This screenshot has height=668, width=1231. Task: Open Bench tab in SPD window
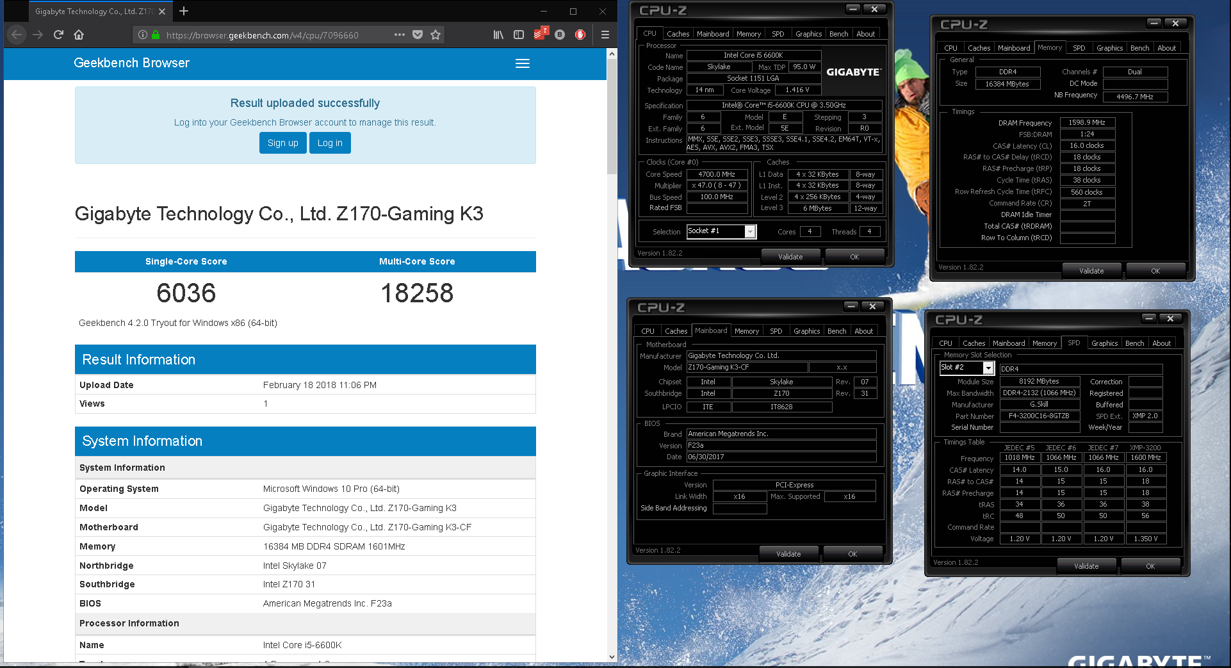[x=1134, y=343]
